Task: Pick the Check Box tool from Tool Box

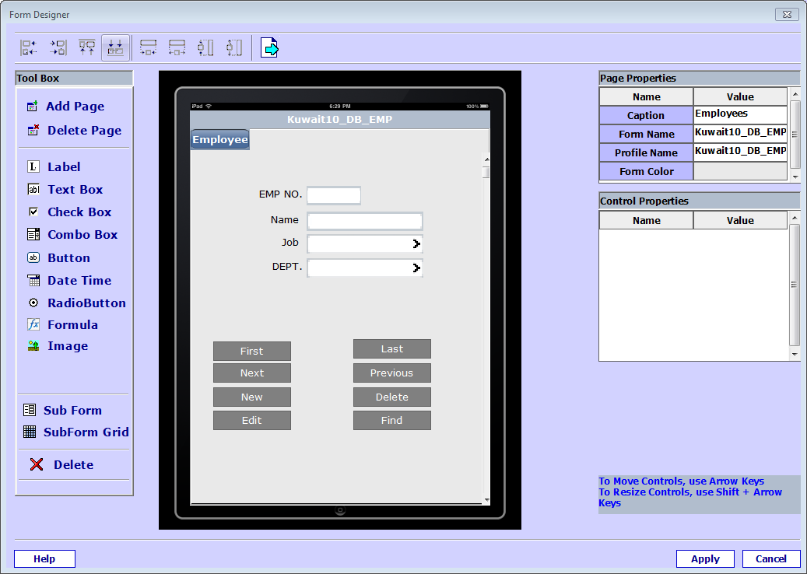Action: pos(79,212)
